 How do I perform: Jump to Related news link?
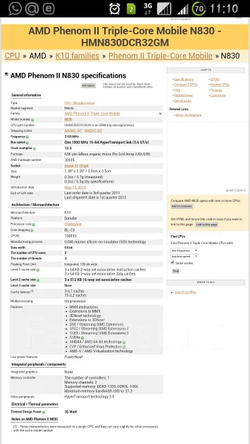pyautogui.click(x=183, y=96)
